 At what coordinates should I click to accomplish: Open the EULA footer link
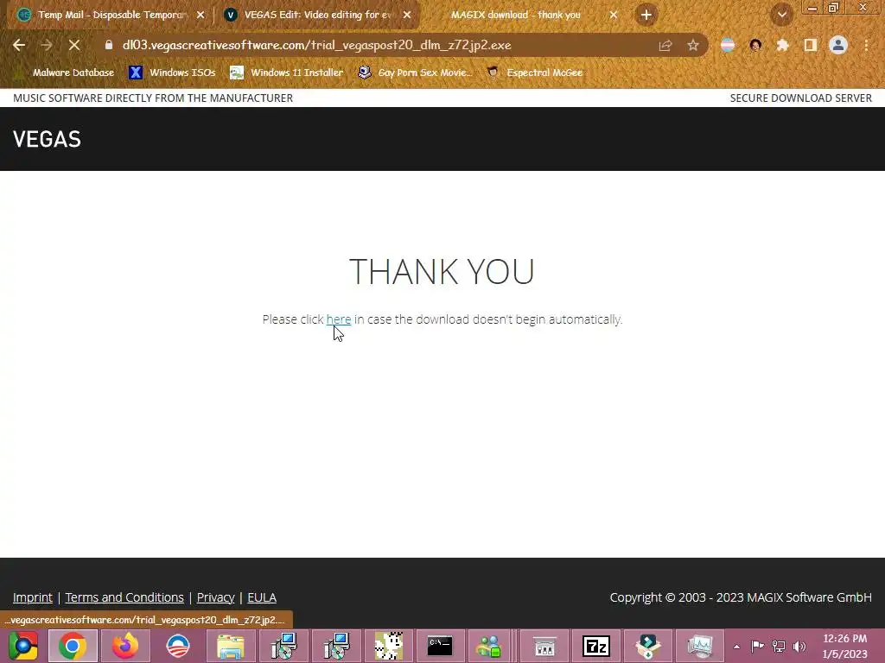pos(262,597)
